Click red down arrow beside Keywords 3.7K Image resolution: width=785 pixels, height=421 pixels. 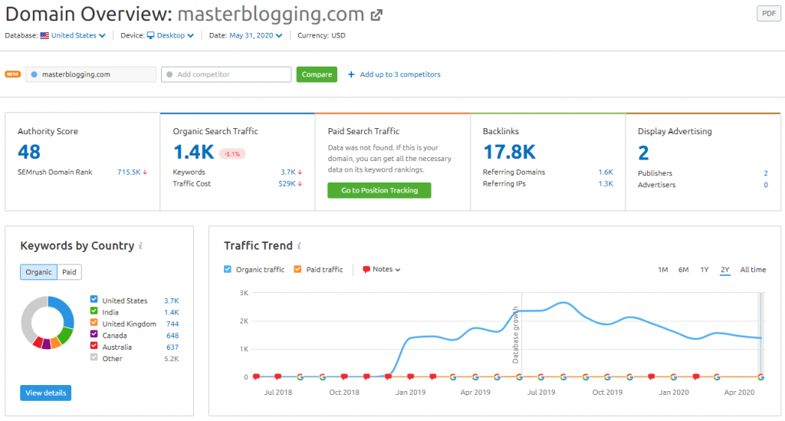[x=300, y=173]
